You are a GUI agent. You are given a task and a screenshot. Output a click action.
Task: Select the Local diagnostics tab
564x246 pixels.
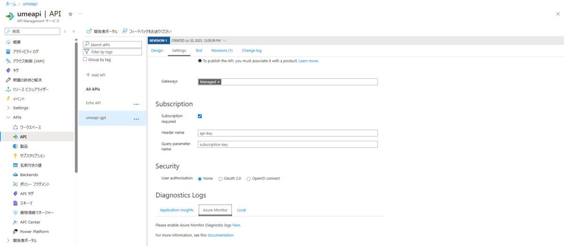[241, 210]
